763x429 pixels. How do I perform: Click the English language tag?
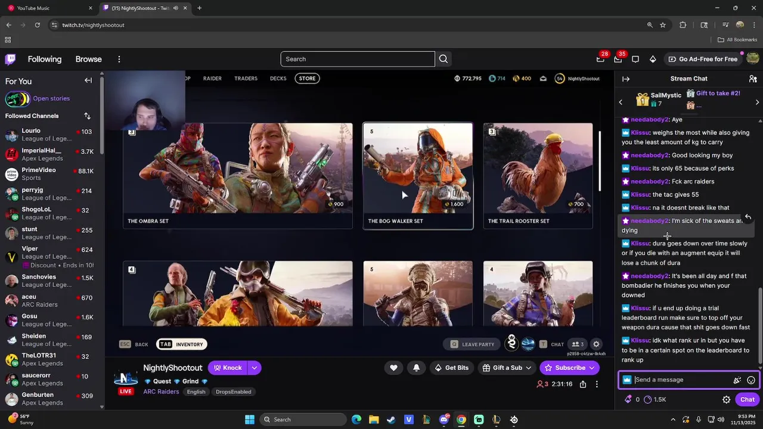(x=196, y=391)
